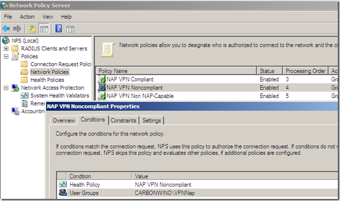Select the 'Health Policy' condition row
The height and width of the screenshot is (201, 340).
click(x=197, y=184)
